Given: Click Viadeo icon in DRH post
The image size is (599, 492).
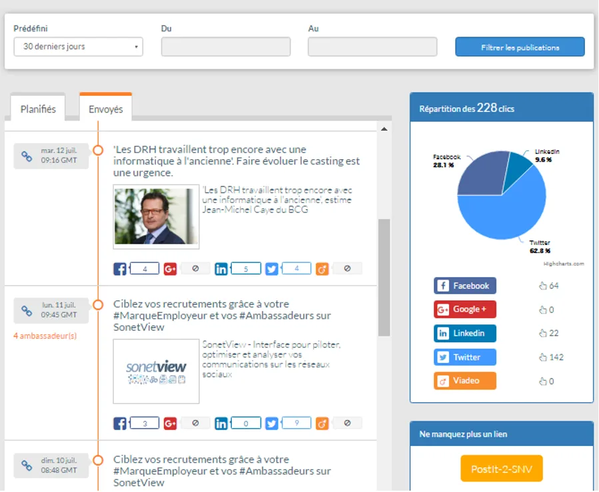Looking at the screenshot, I should coord(322,269).
